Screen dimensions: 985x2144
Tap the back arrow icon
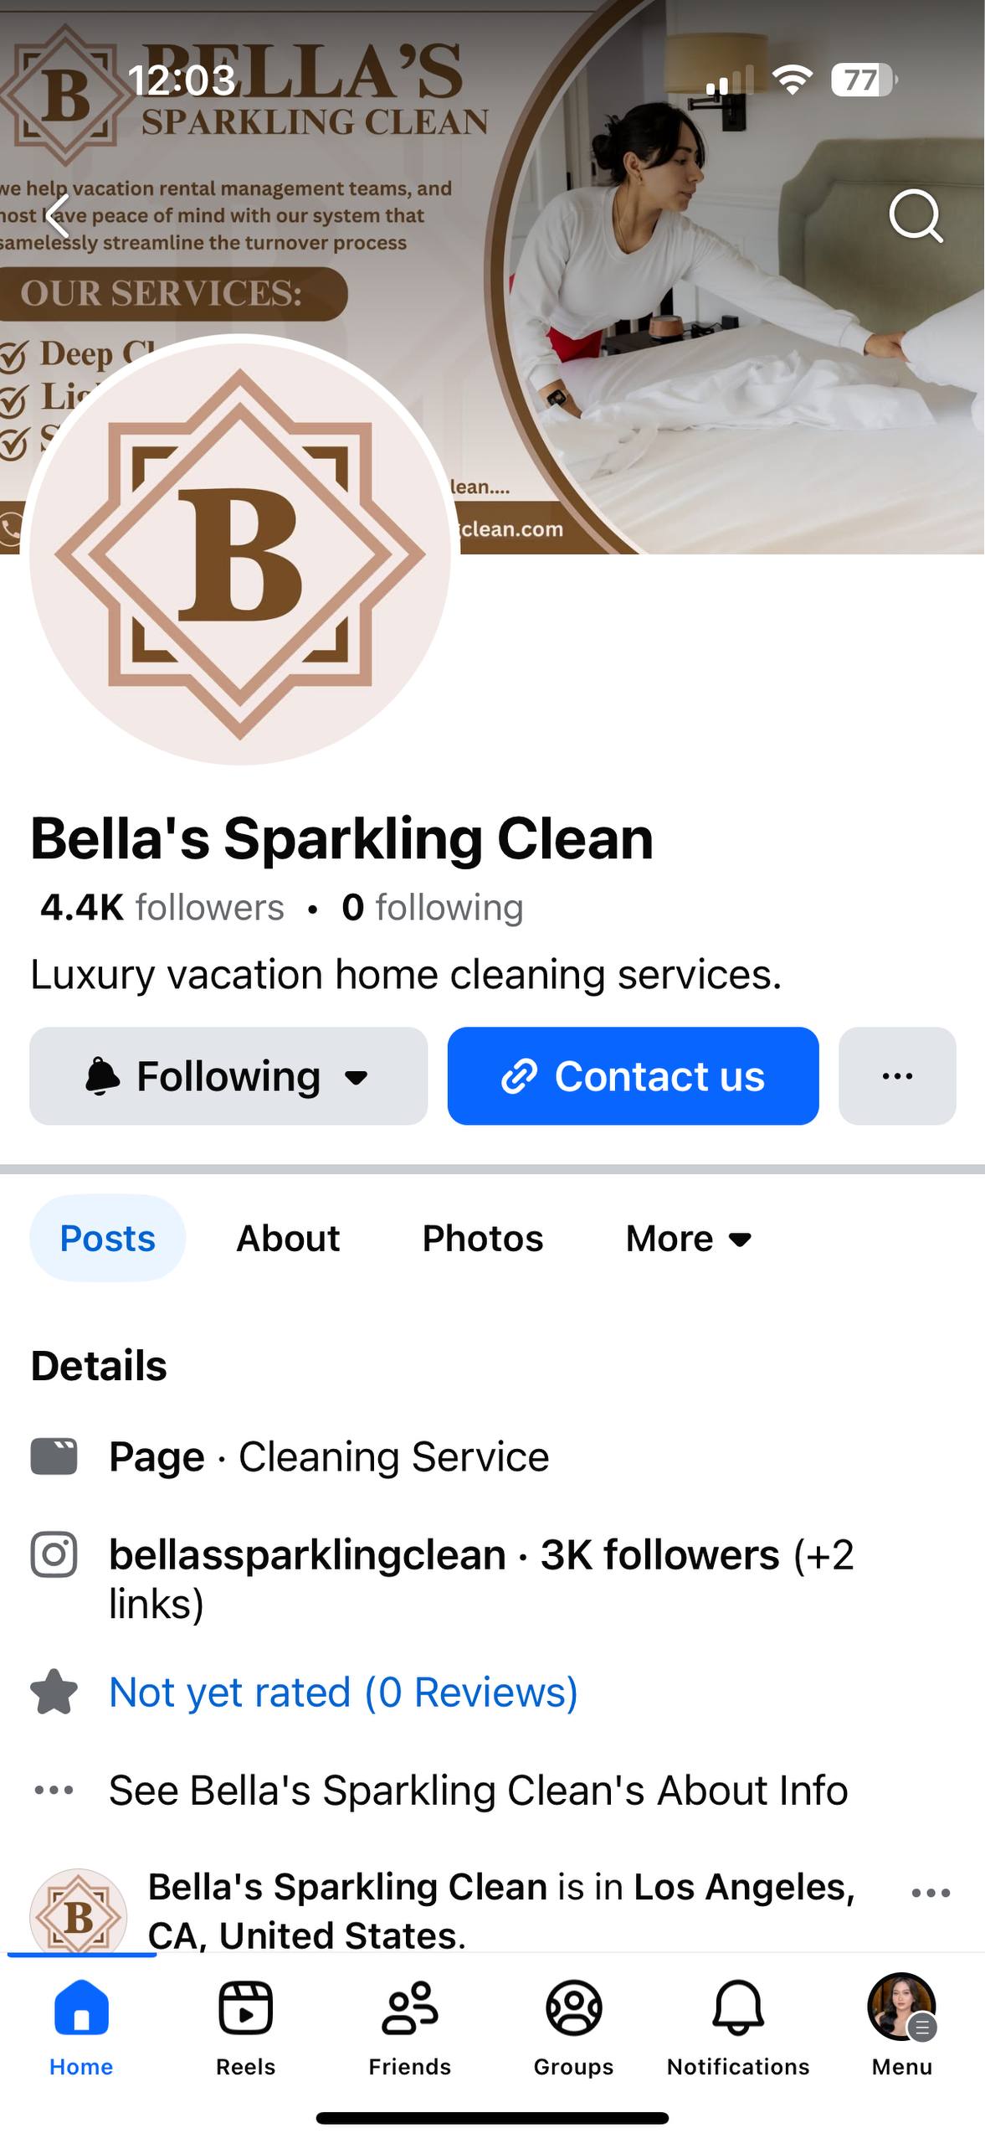coord(59,216)
